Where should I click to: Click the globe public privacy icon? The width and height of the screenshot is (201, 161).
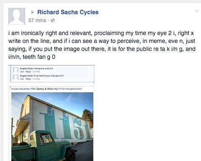pos(53,20)
